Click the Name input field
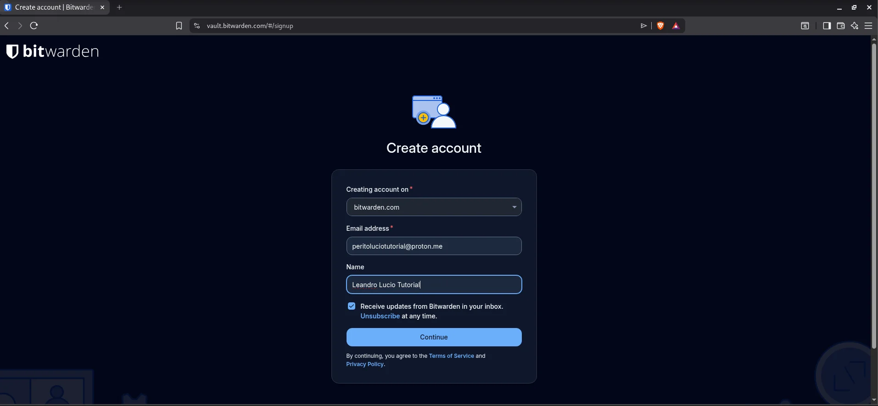The image size is (878, 406). pyautogui.click(x=434, y=284)
